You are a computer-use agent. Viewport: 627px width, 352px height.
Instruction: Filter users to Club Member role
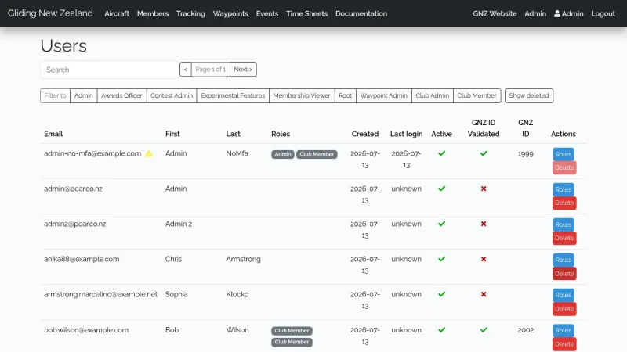point(477,95)
